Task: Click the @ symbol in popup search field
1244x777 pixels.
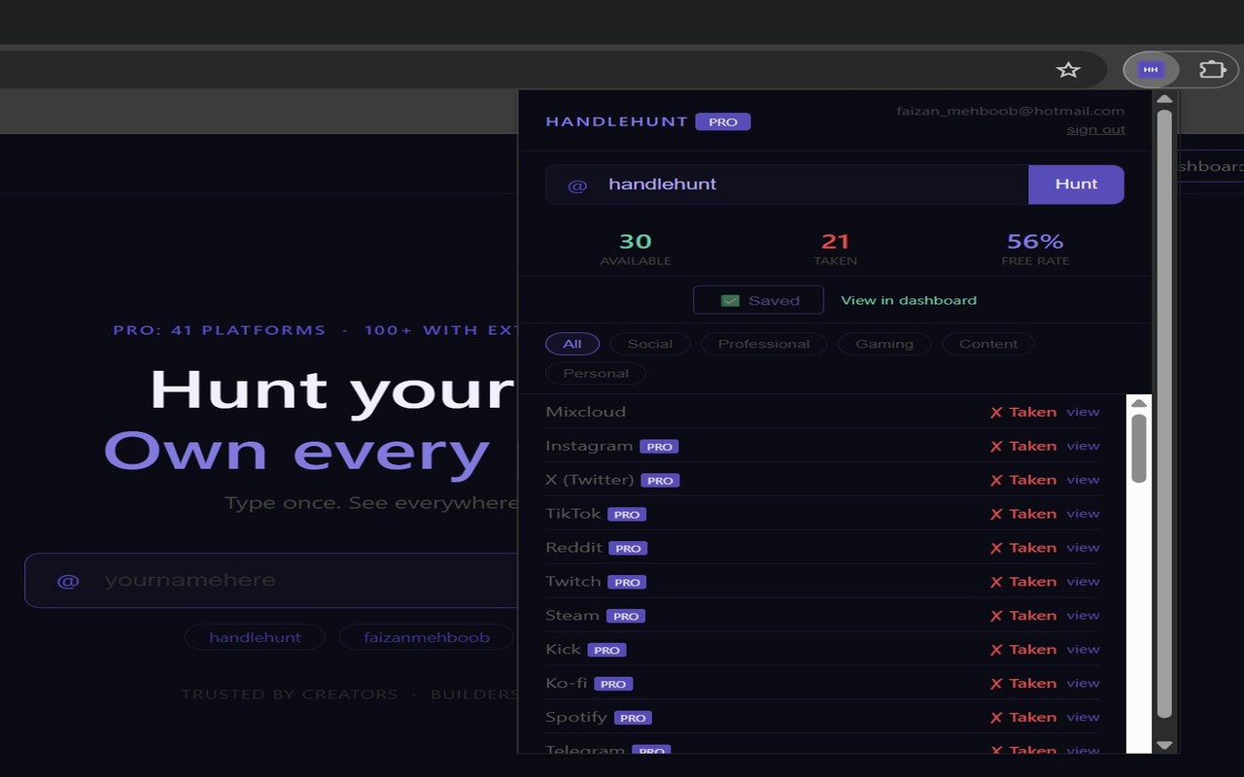Action: pos(577,186)
